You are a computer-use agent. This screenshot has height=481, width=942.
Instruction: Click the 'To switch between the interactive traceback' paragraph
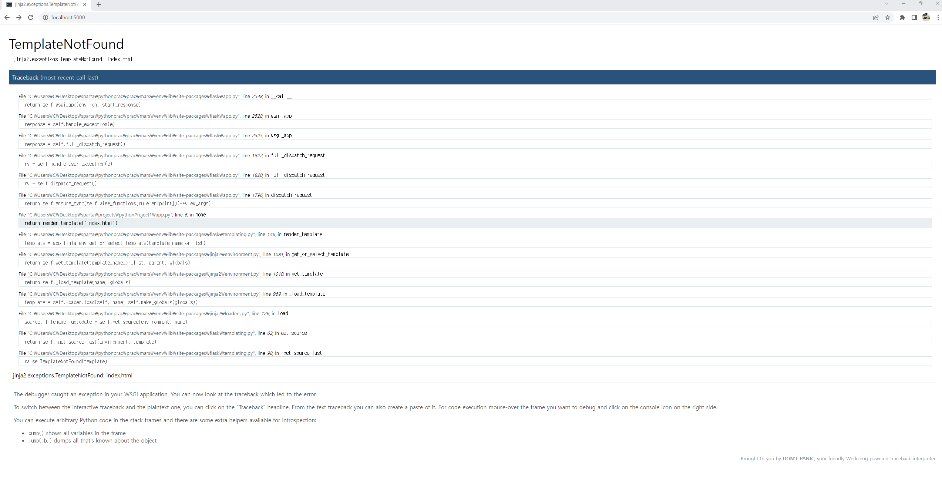pyautogui.click(x=366, y=407)
